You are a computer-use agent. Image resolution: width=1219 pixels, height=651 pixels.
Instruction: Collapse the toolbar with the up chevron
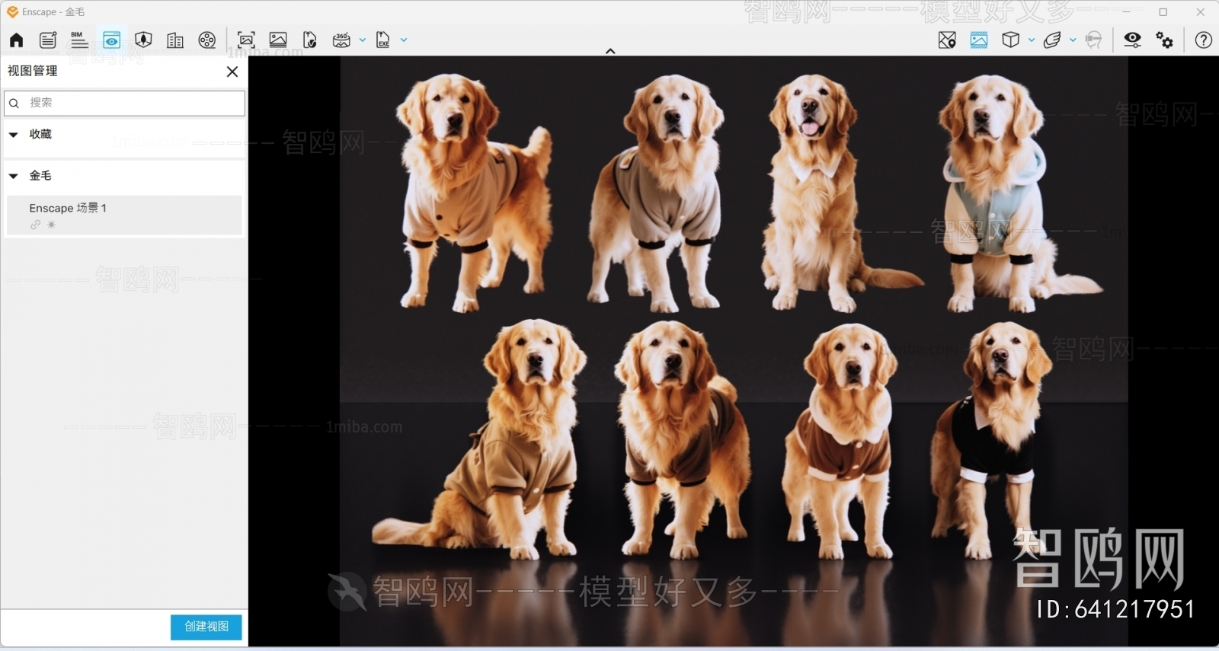click(x=610, y=51)
